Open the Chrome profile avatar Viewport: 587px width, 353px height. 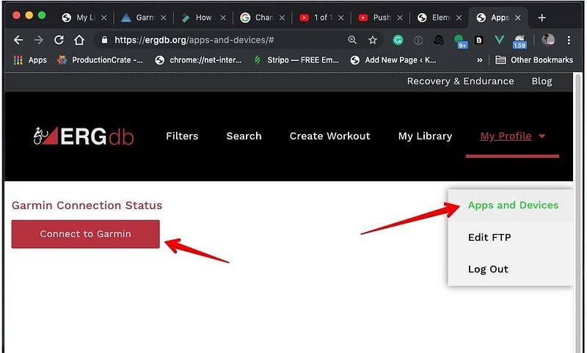click(548, 40)
